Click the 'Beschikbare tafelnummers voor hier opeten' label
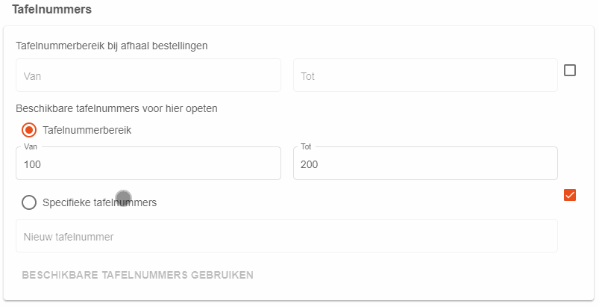Image resolution: width=599 pixels, height=307 pixels. coord(116,108)
